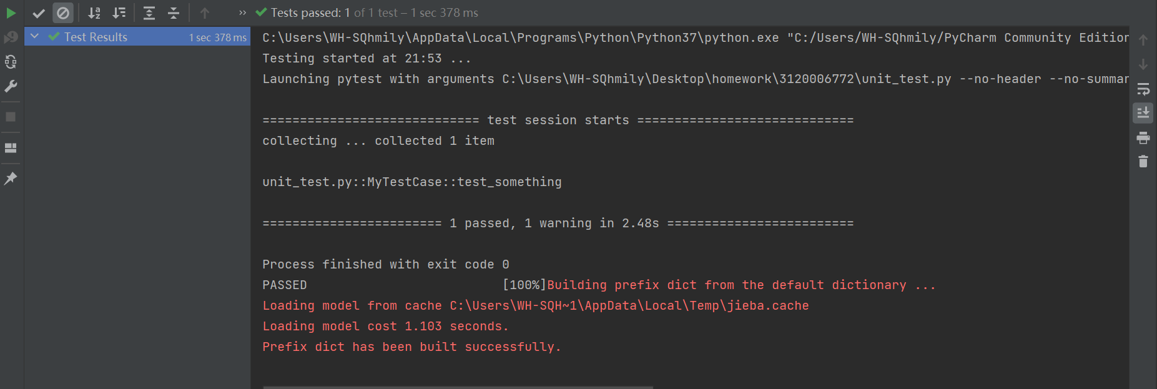Print the console output

1143,138
